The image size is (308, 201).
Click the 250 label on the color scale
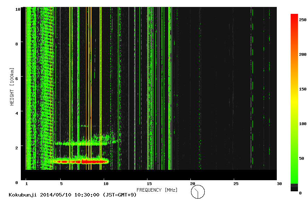[x=303, y=20]
